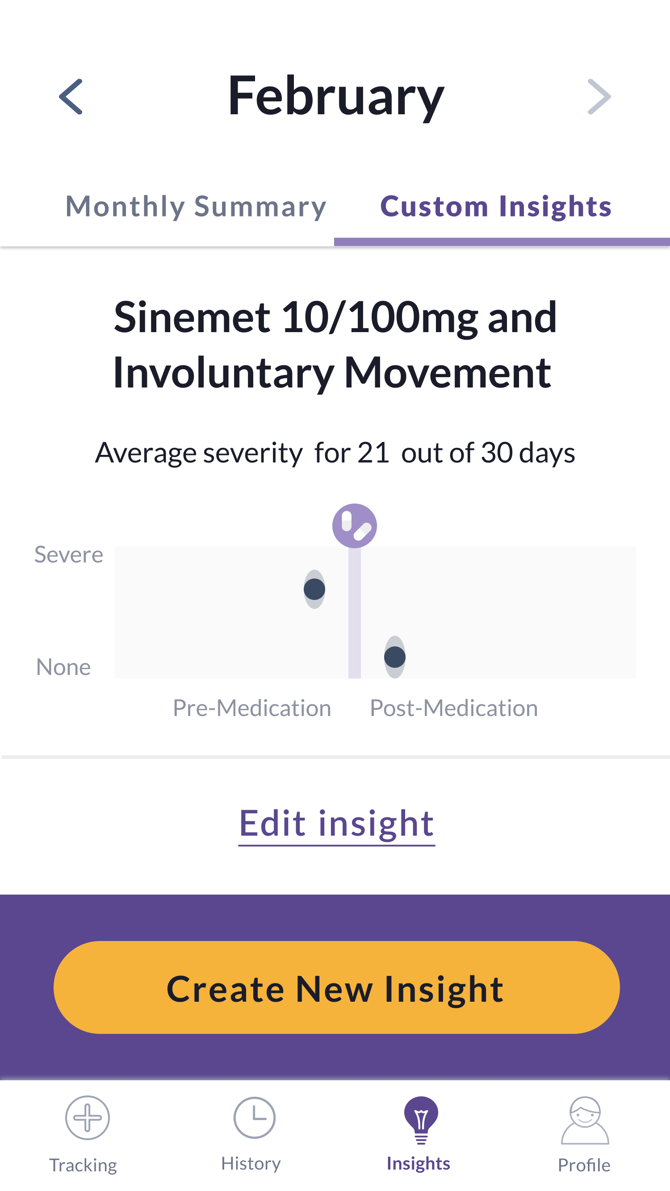Click the Edit insight link
This screenshot has width=670, height=1191.
336,824
